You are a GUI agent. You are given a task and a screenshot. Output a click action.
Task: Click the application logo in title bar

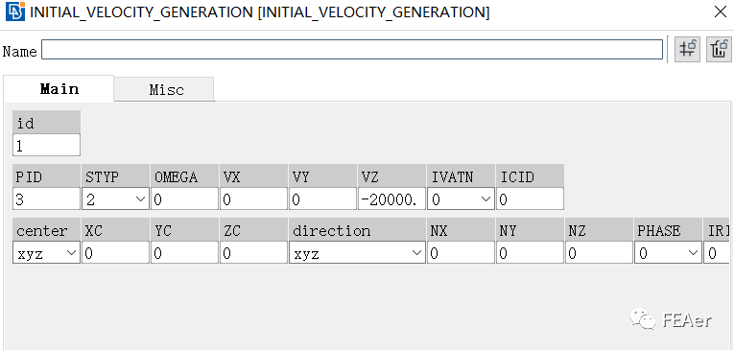click(15, 12)
